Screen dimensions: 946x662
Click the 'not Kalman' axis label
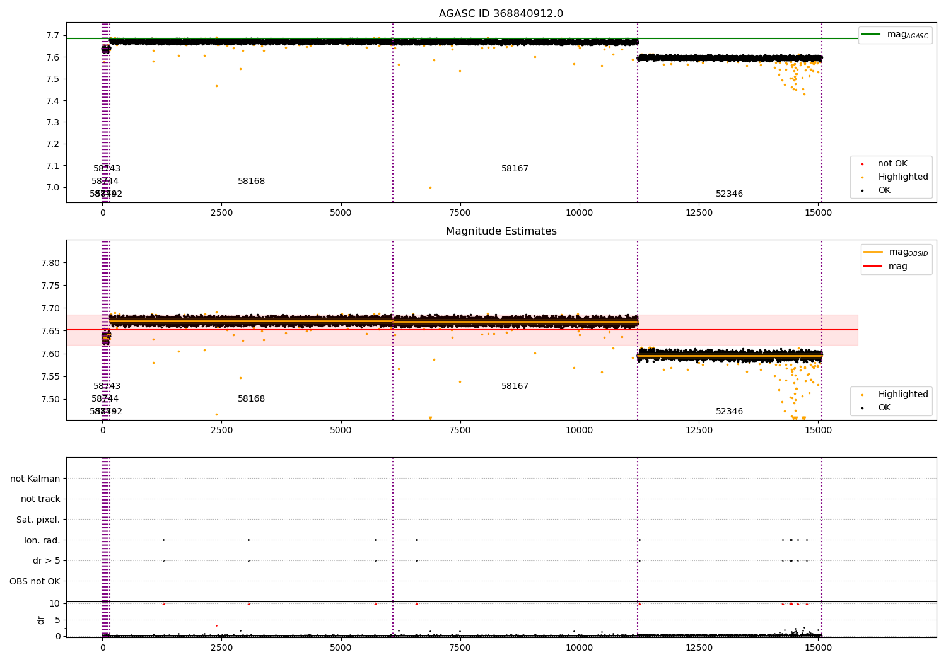coord(35,479)
